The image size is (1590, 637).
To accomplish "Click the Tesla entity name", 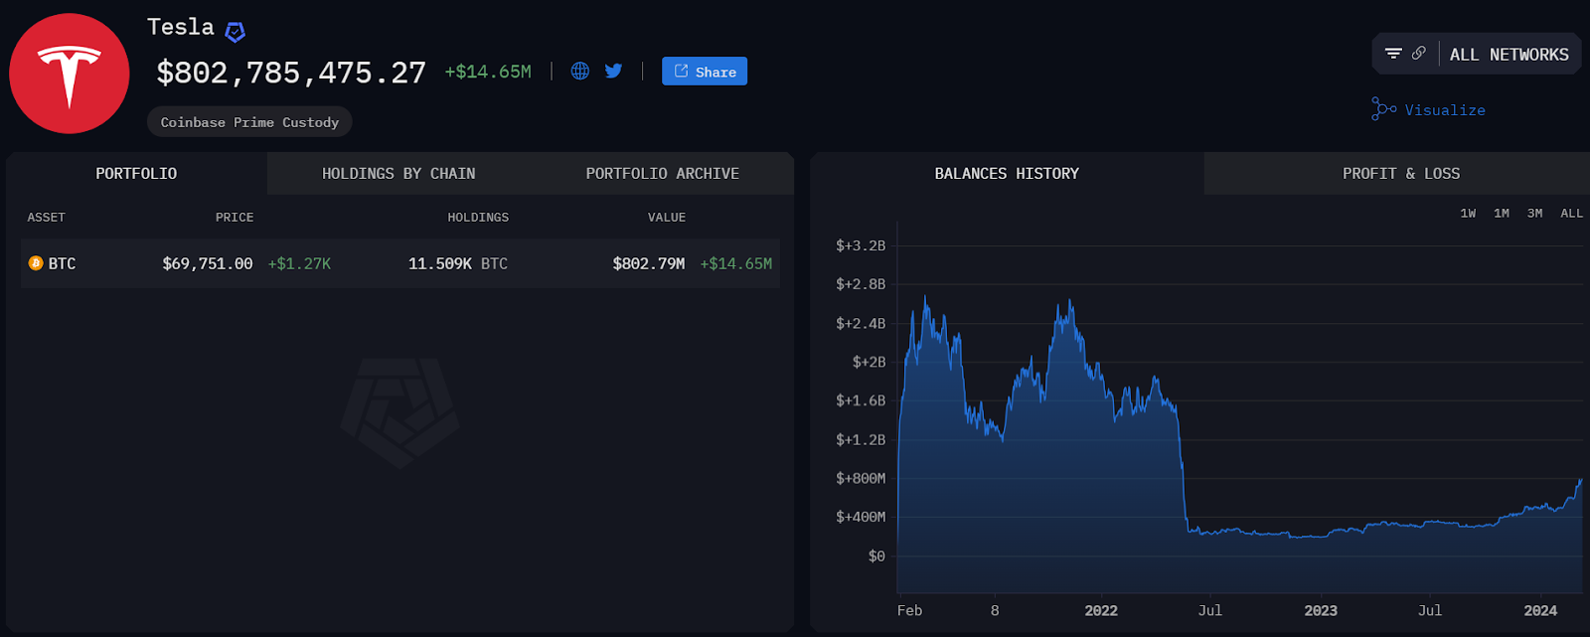I will (x=181, y=27).
